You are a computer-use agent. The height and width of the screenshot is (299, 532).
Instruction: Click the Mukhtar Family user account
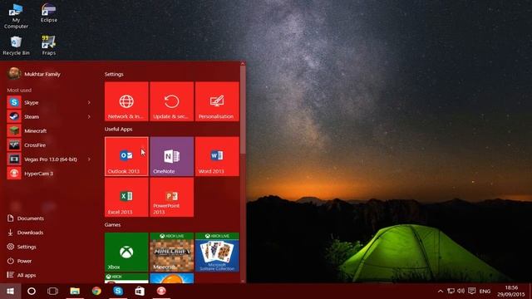[34, 74]
